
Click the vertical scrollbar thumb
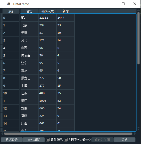point(138,38)
